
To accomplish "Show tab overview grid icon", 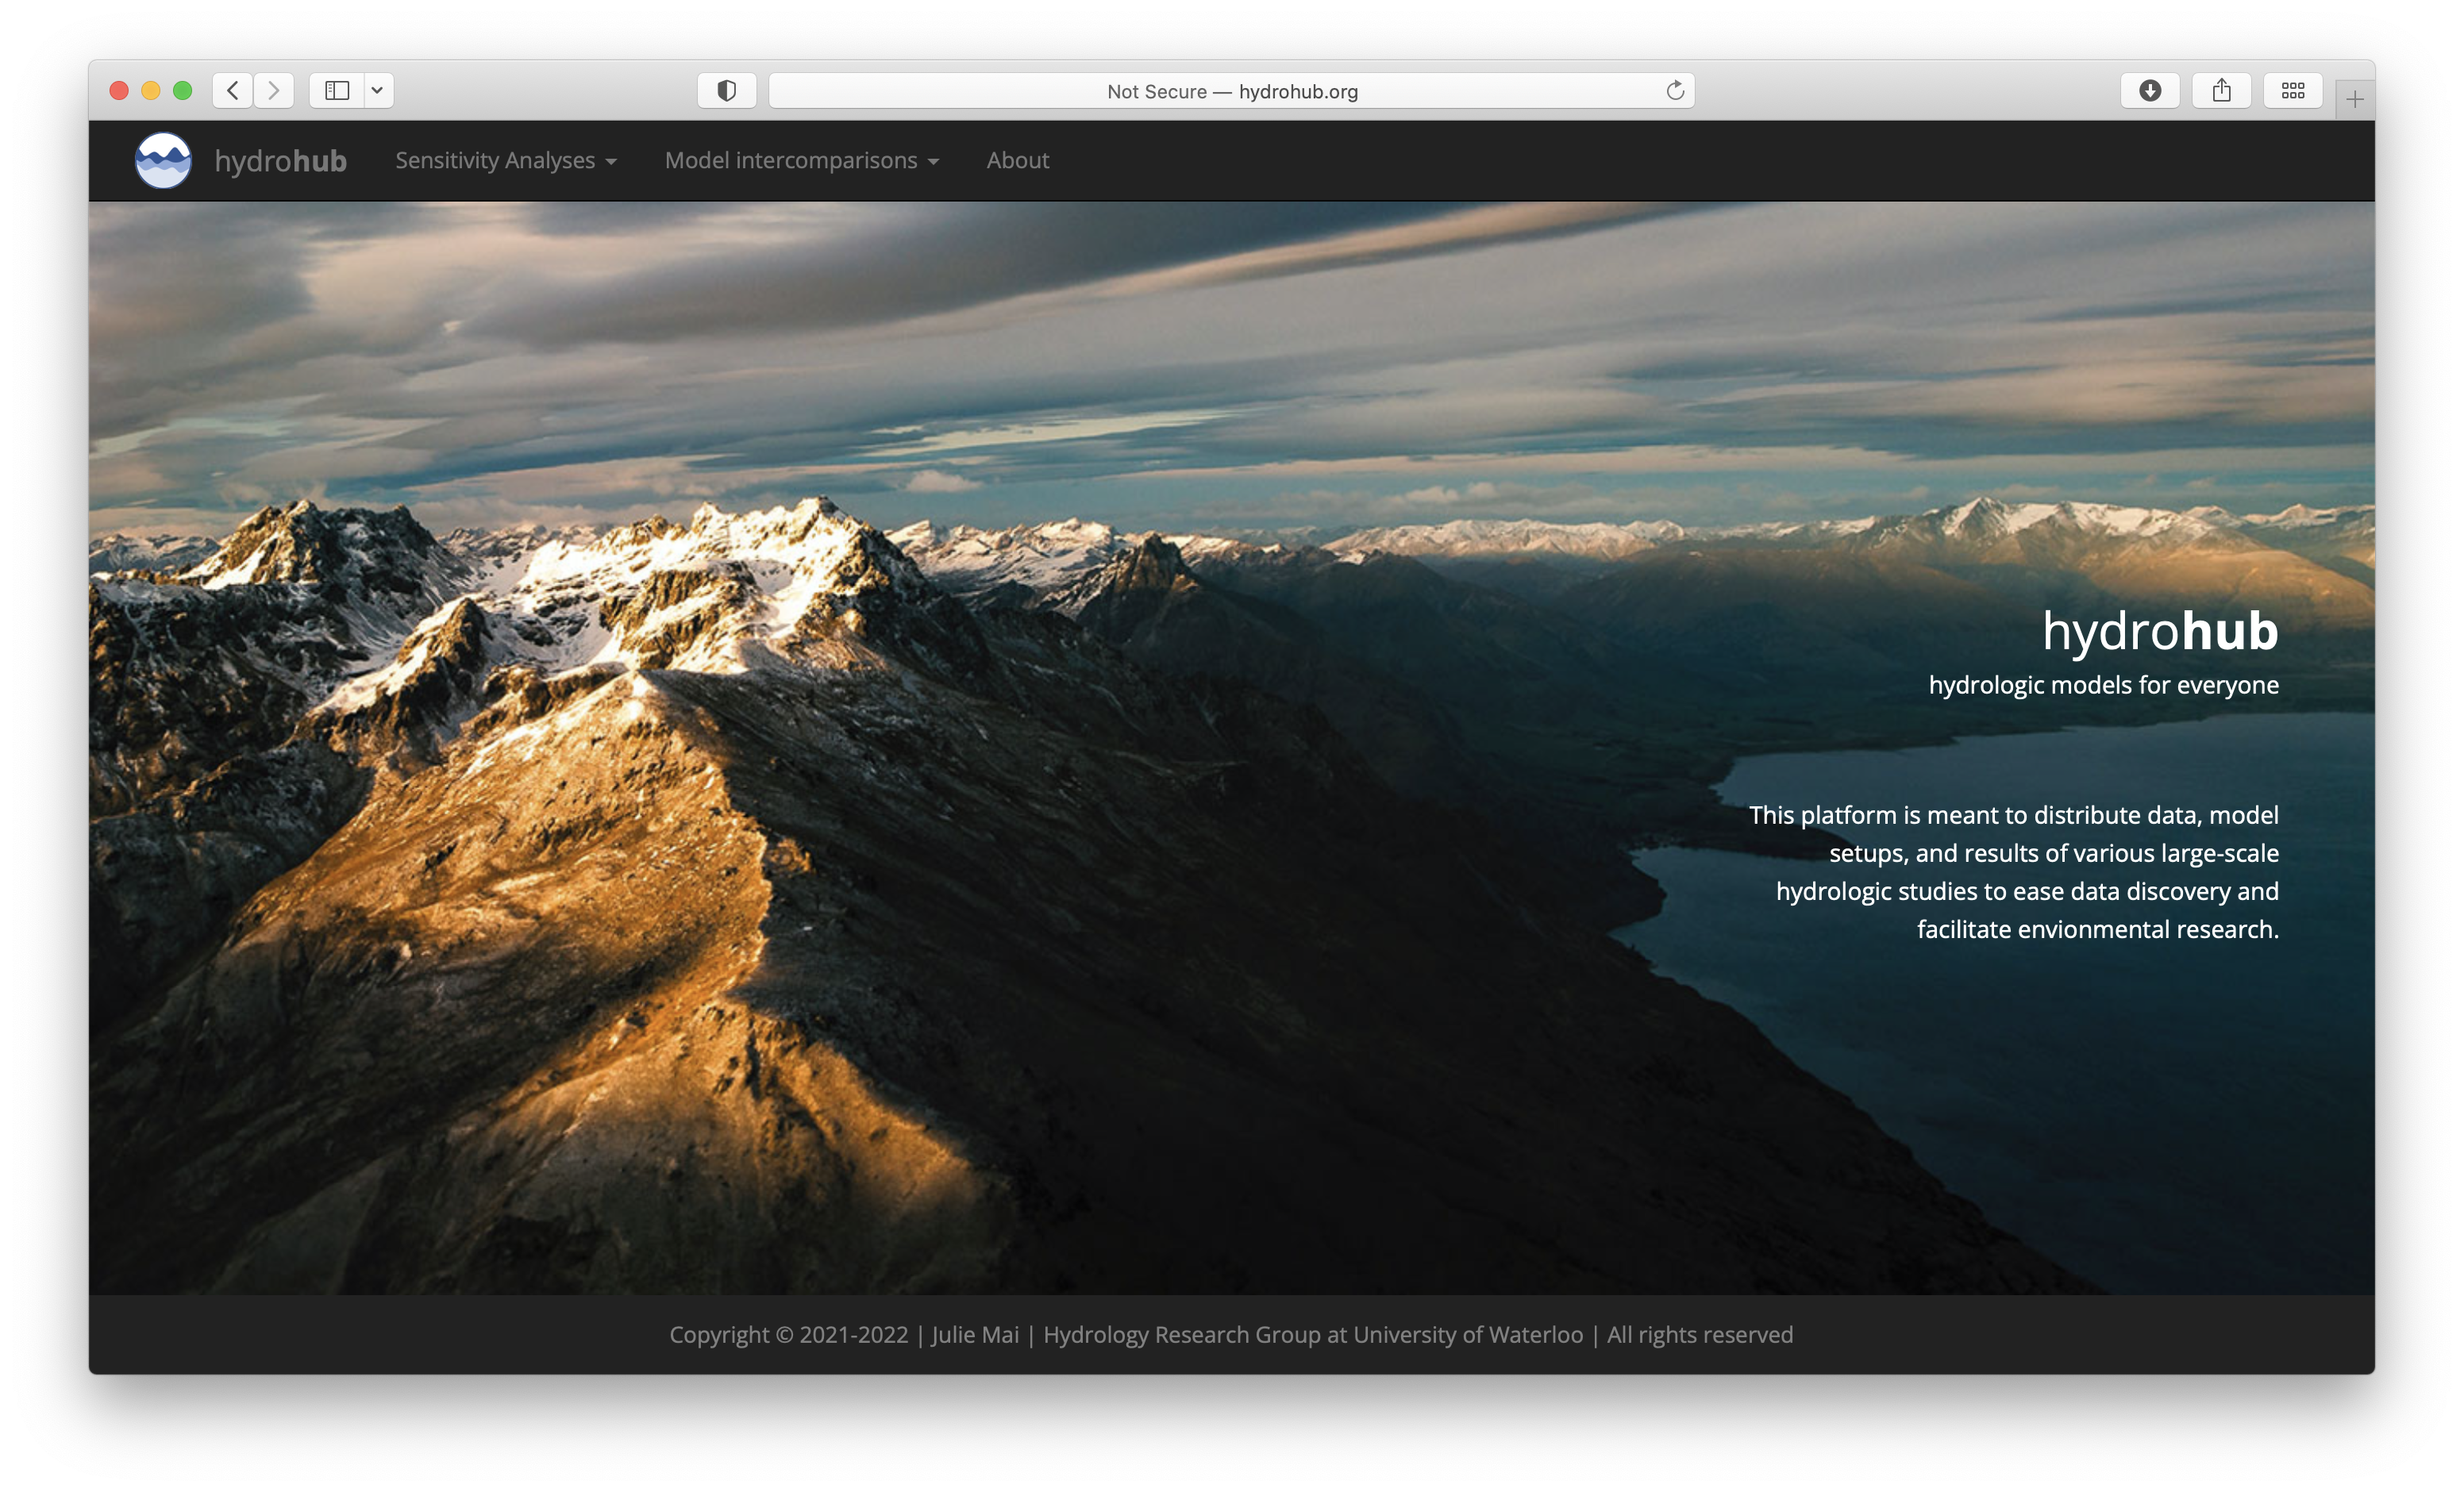I will (2293, 91).
